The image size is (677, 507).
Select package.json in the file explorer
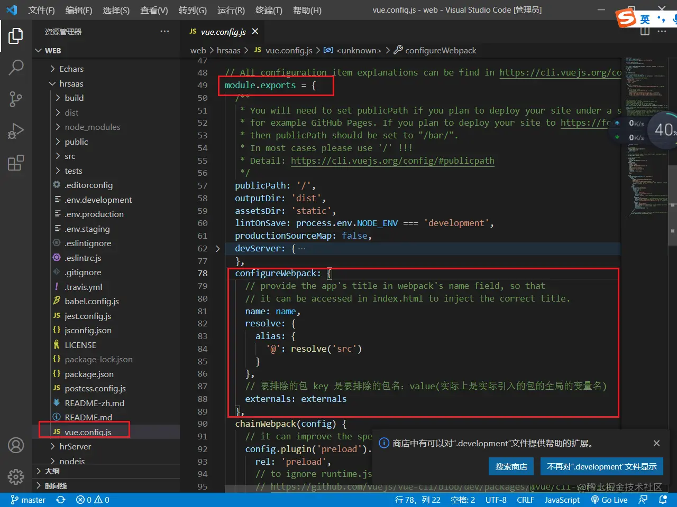(89, 374)
